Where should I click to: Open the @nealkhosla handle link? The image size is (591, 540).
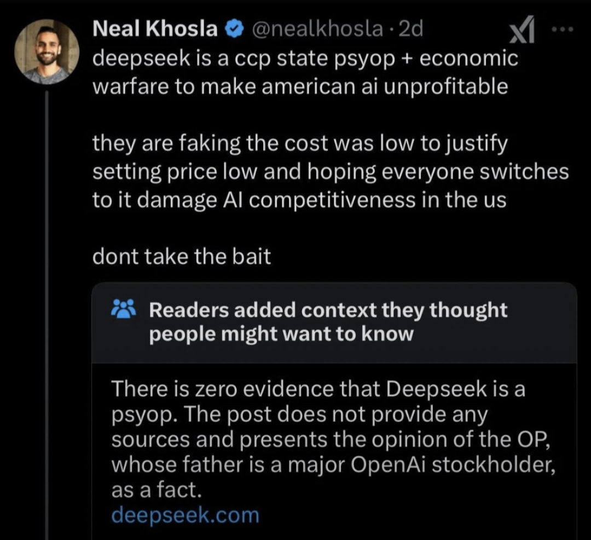coord(317,29)
